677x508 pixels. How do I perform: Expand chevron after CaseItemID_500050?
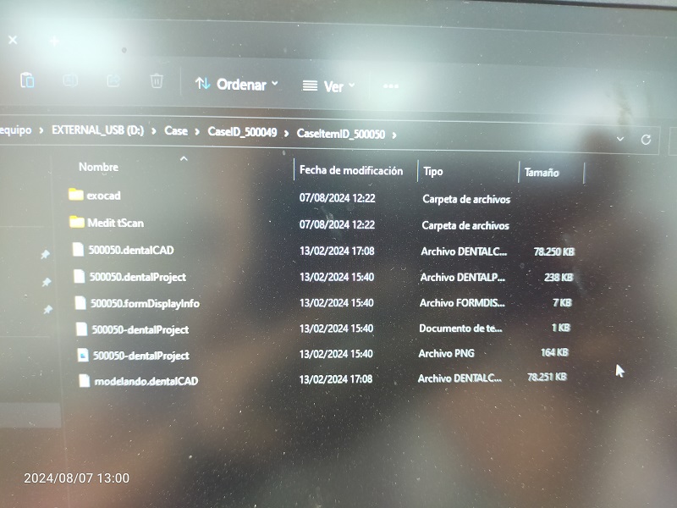pyautogui.click(x=394, y=135)
